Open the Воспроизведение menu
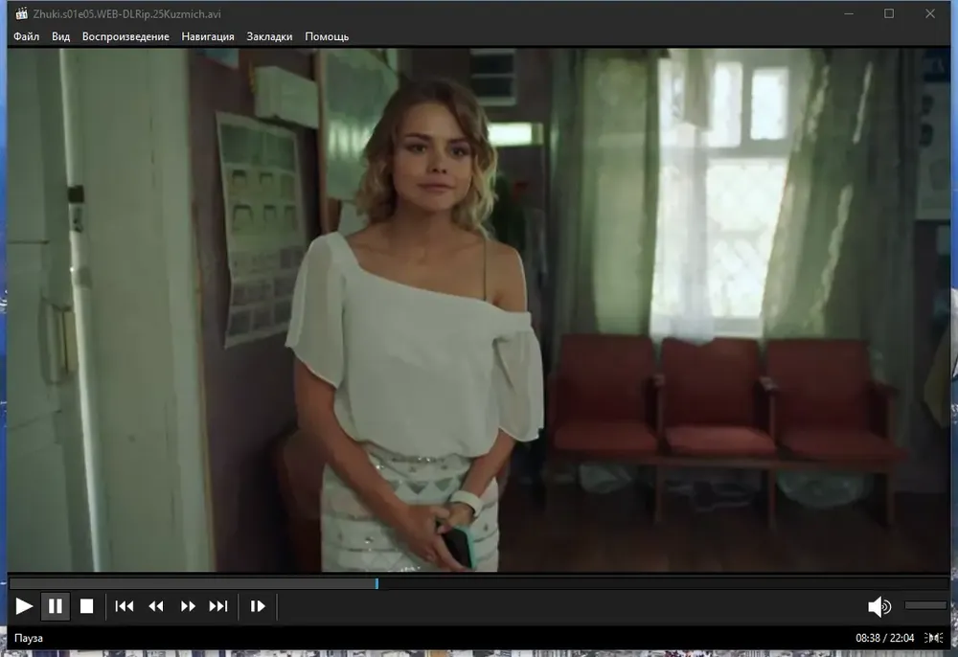This screenshot has width=958, height=657. (125, 36)
